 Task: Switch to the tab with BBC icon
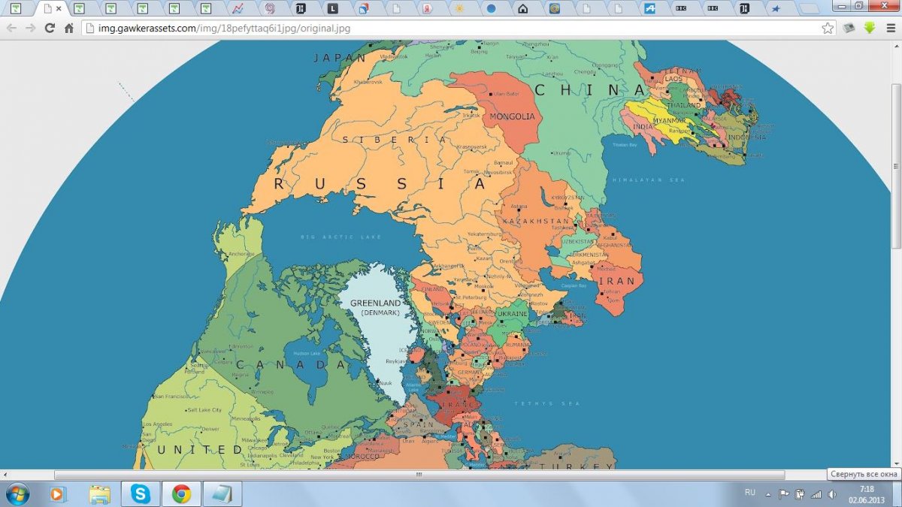click(x=681, y=9)
